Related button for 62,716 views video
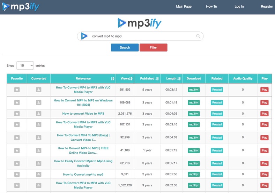The height and width of the screenshot is (193, 275). point(217,163)
